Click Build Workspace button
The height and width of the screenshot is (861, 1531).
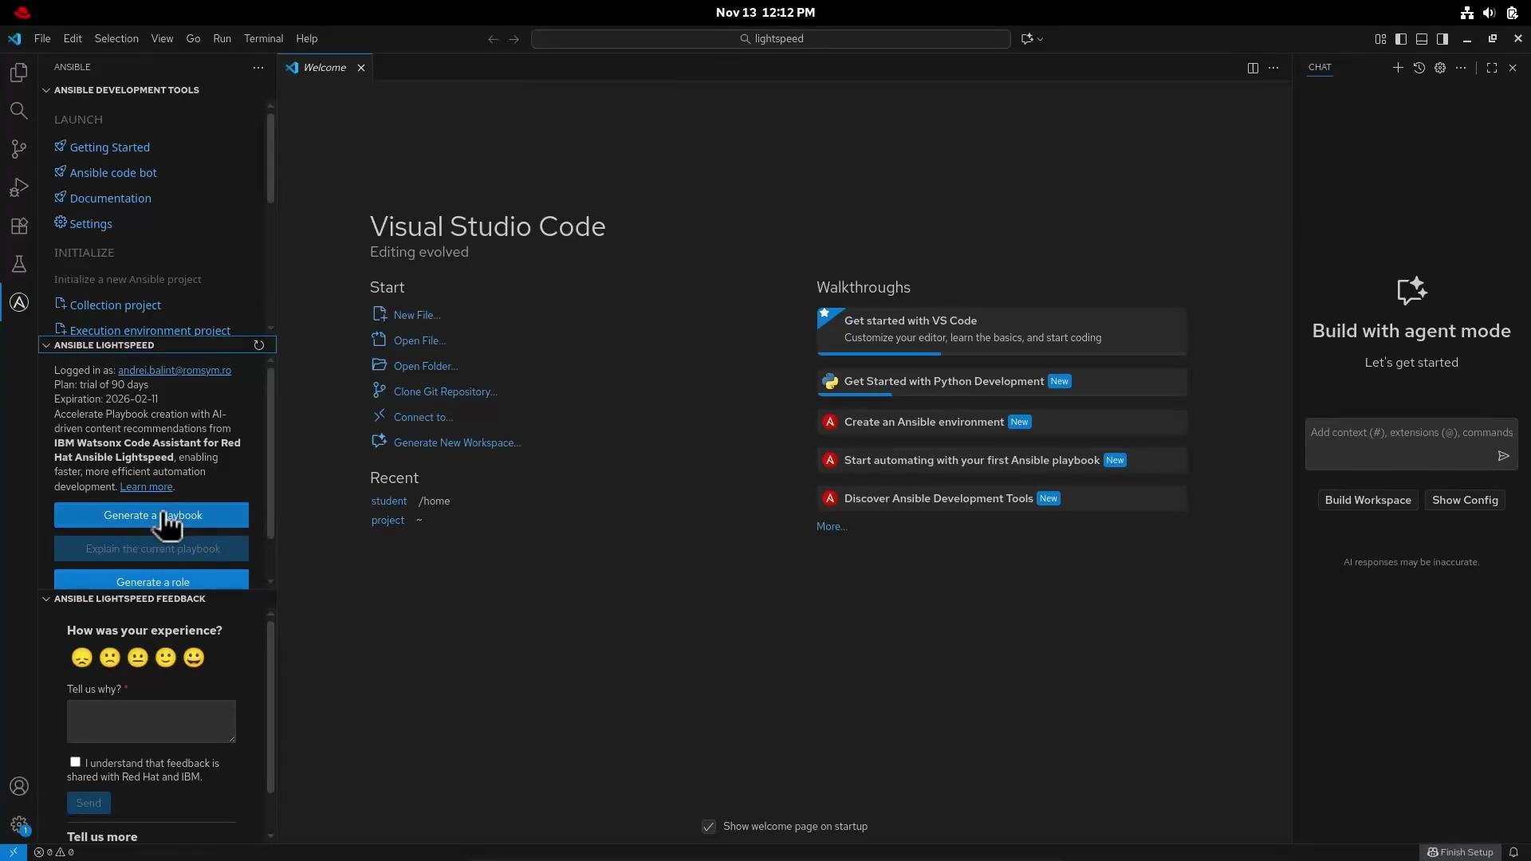pos(1368,500)
